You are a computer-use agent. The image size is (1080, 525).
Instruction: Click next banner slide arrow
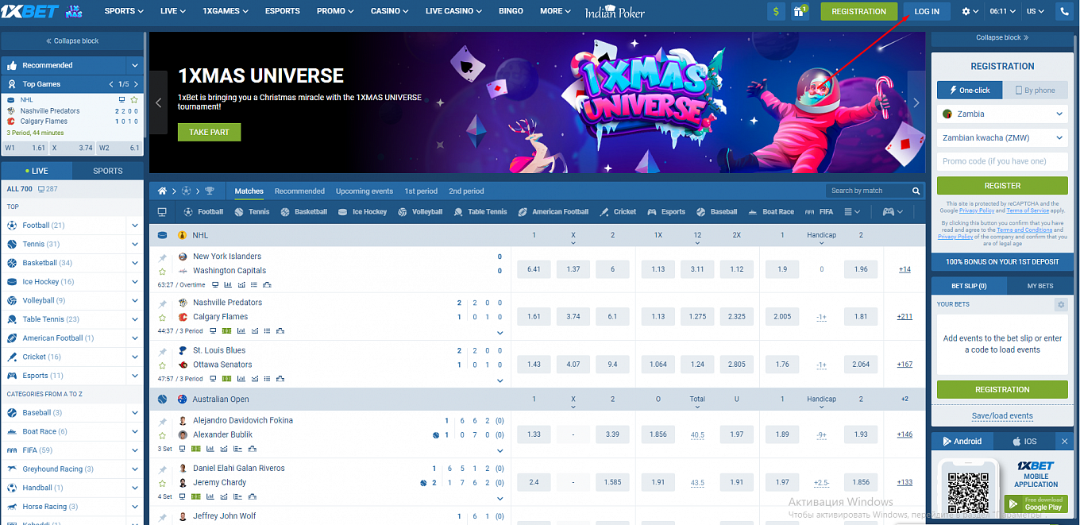click(916, 102)
